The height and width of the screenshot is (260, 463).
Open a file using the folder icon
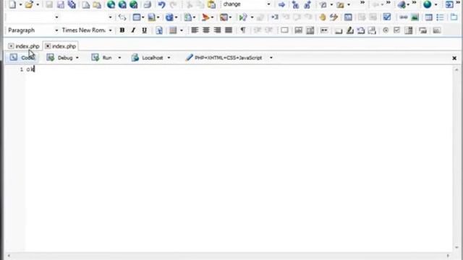coord(29,4)
